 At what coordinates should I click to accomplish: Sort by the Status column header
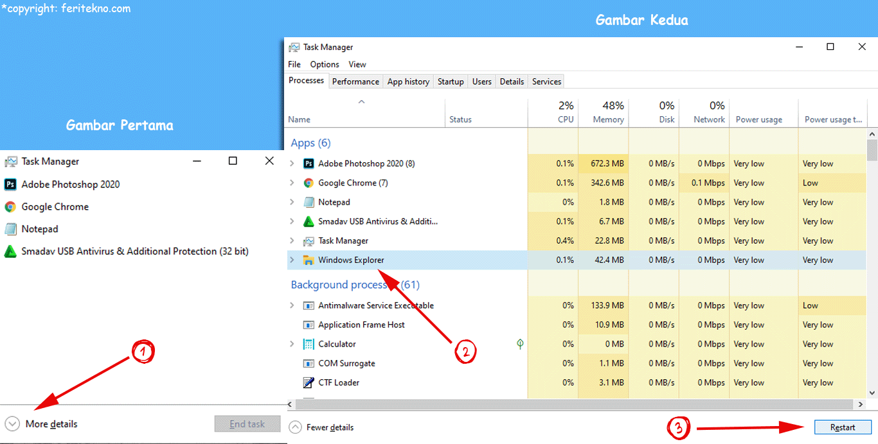coord(487,113)
